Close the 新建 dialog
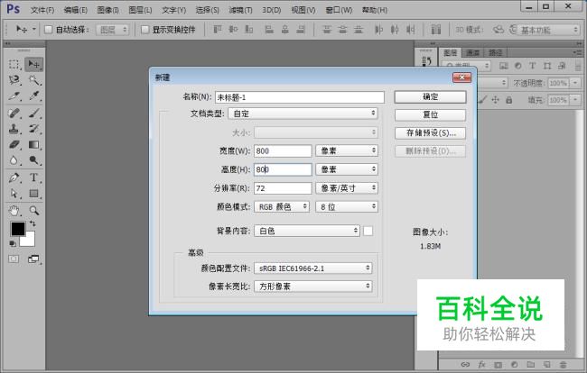The width and height of the screenshot is (587, 373). [x=462, y=77]
